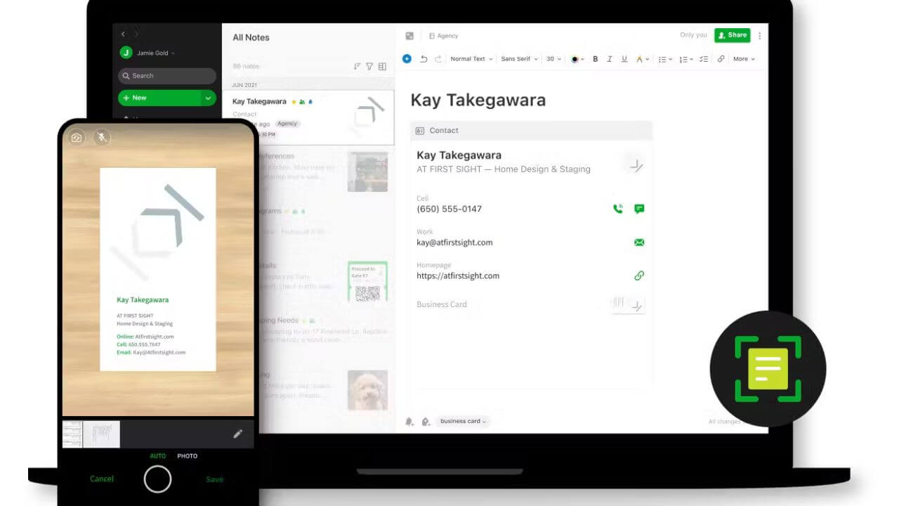Click the green phone call icon
Viewport: 899px width, 506px height.
point(618,209)
